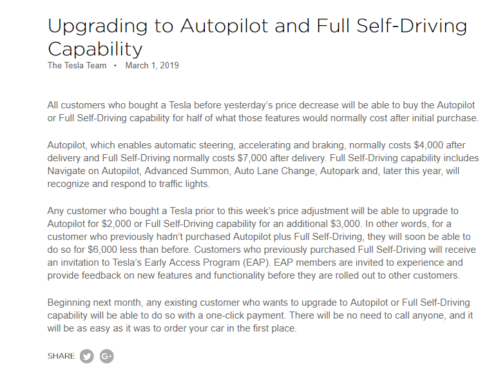498x376 pixels.
Task: Click the paragraph beginning 'Beginning next month'
Action: pyautogui.click(x=260, y=315)
